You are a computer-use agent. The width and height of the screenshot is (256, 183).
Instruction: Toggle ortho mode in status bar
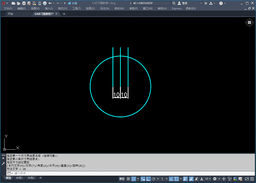pyautogui.click(x=148, y=179)
